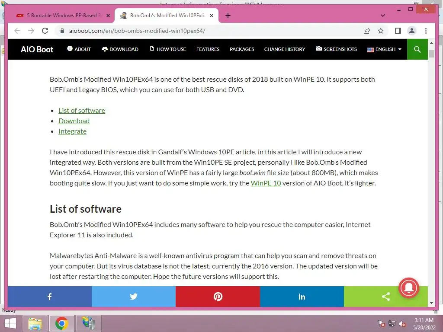
Task: Open a new browser tab
Action: pyautogui.click(x=228, y=16)
